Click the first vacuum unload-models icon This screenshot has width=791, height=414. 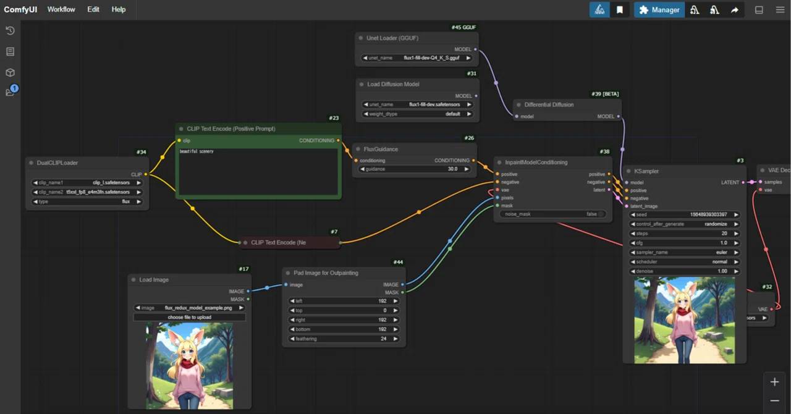coord(695,10)
